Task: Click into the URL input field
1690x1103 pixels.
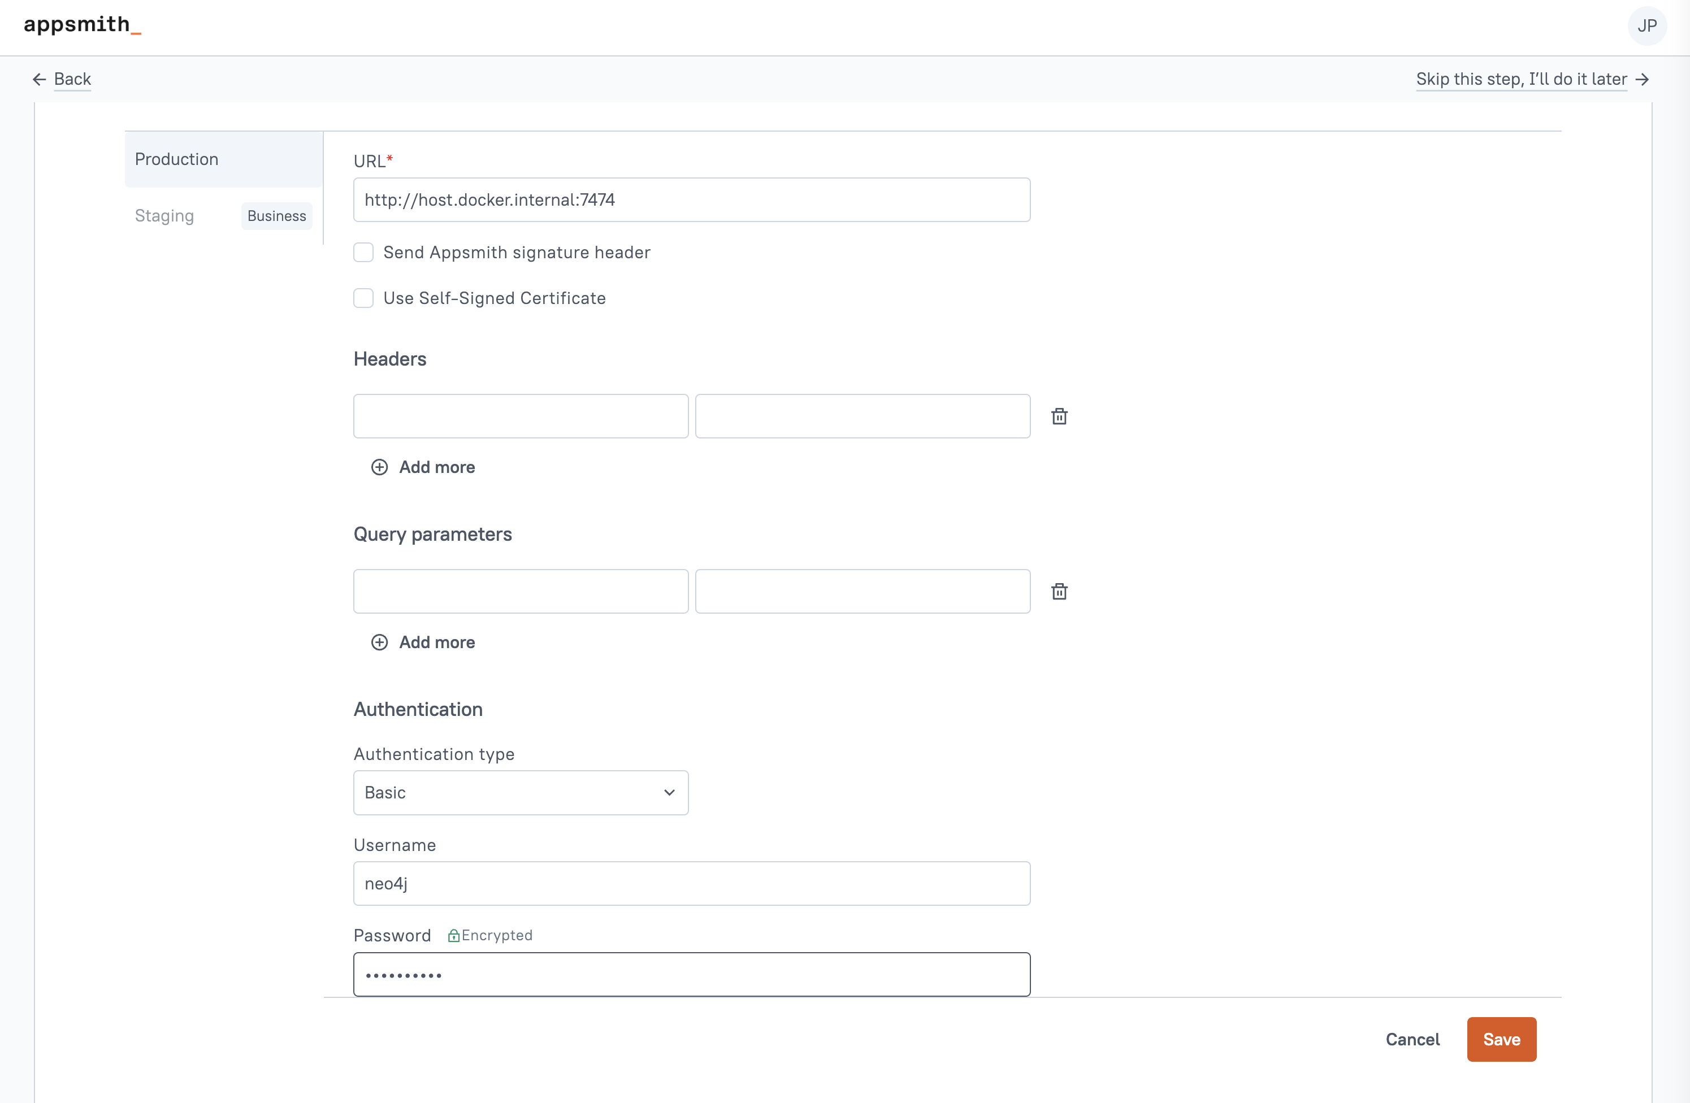Action: tap(691, 200)
